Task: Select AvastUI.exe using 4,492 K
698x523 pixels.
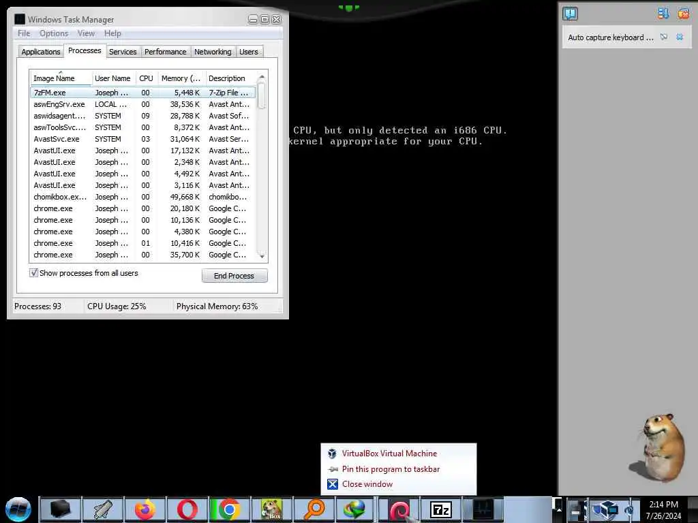Action: click(x=143, y=174)
